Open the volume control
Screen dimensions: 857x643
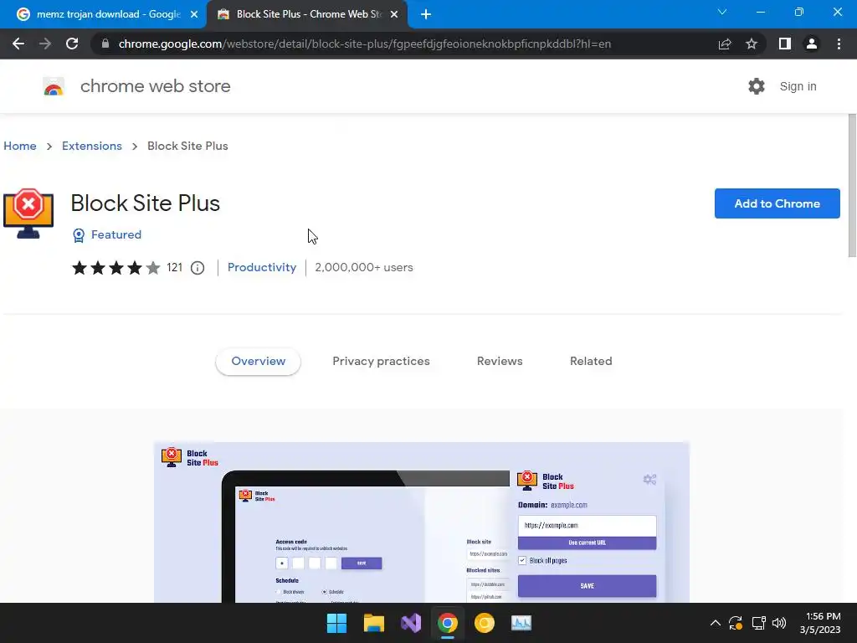(779, 623)
